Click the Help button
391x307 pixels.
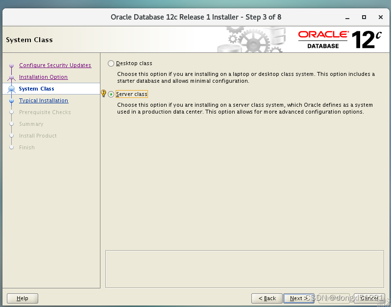[x=23, y=298]
